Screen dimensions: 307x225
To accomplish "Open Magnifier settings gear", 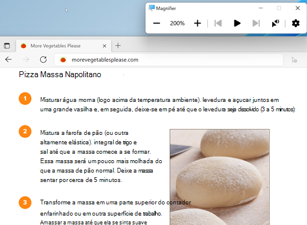I will [x=296, y=24].
